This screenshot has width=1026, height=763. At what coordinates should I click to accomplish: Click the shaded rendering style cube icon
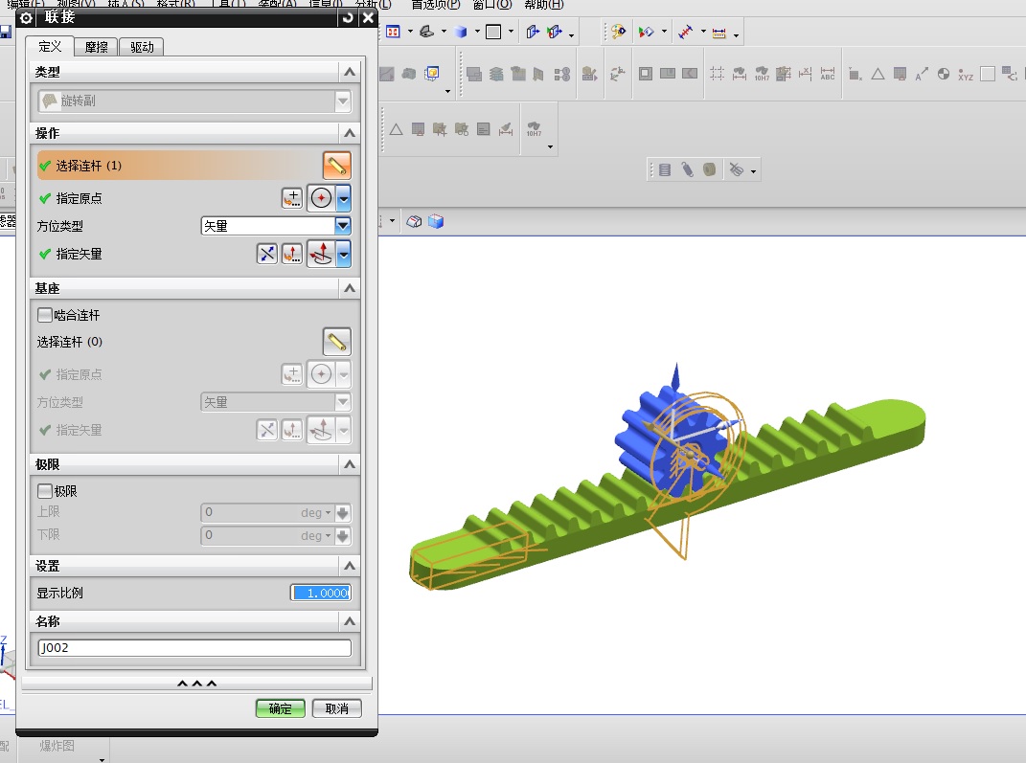pyautogui.click(x=461, y=32)
